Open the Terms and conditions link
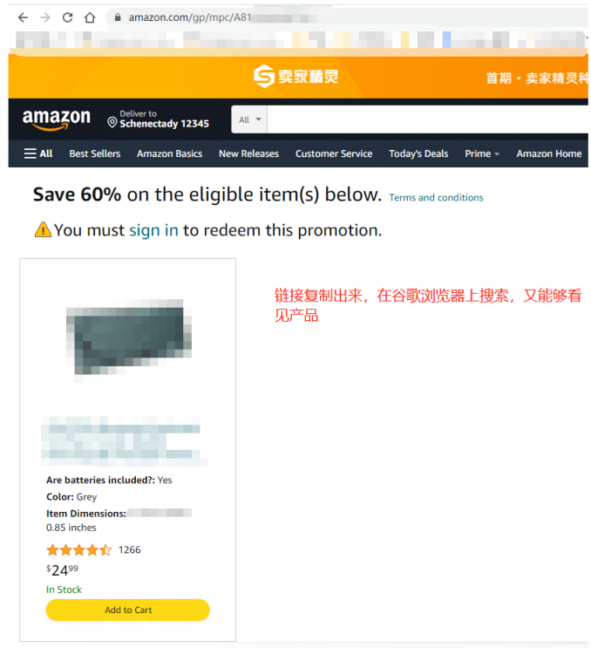Image resolution: width=591 pixels, height=648 pixels. pos(436,198)
